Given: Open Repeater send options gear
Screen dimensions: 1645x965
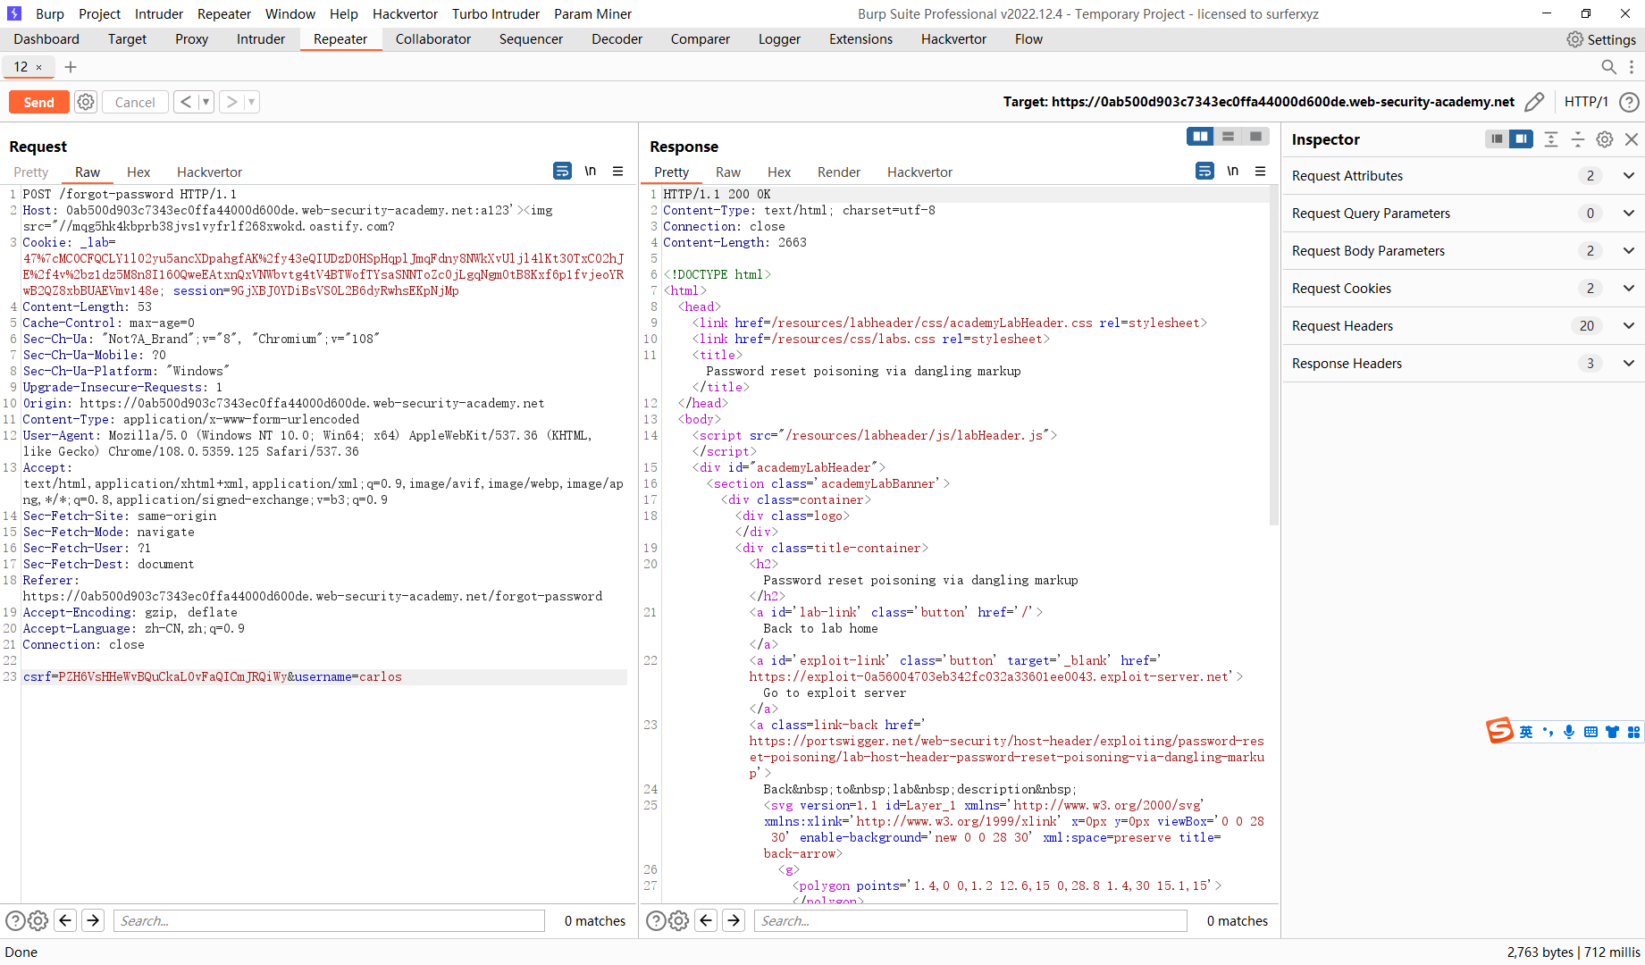Looking at the screenshot, I should (x=86, y=102).
